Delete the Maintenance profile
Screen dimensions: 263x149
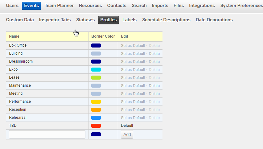pos(154,86)
